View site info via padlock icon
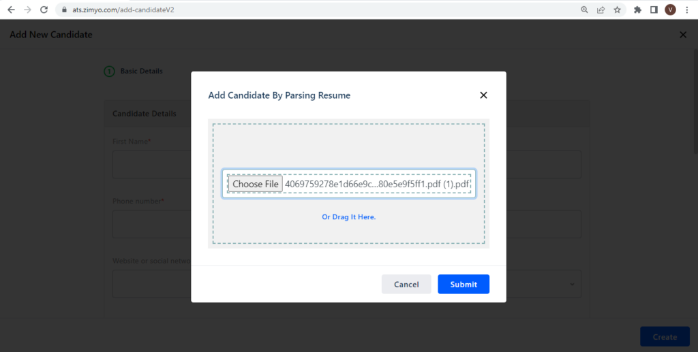 (65, 10)
